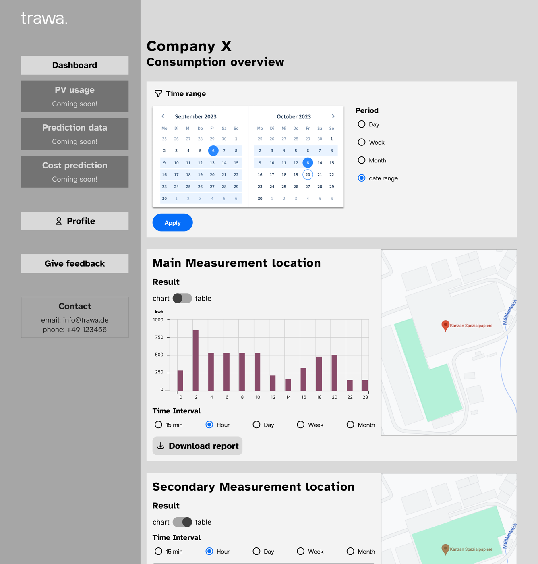This screenshot has width=538, height=564.
Task: Click the chart bar at hour 23
Action: [x=365, y=386]
